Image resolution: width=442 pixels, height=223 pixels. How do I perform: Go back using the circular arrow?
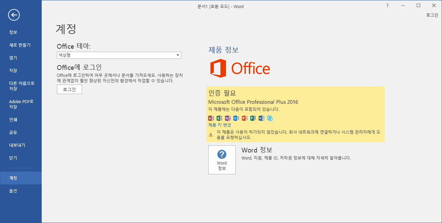tap(14, 14)
